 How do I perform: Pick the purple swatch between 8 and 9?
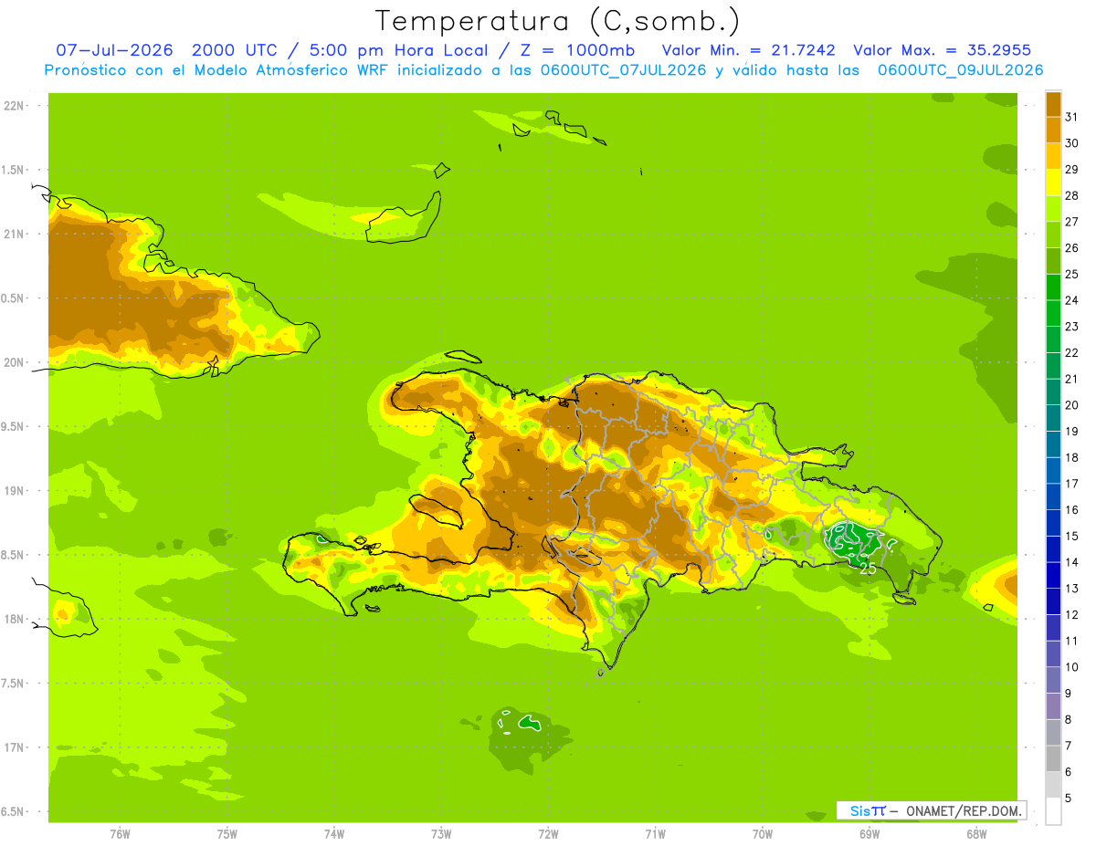click(x=1053, y=706)
